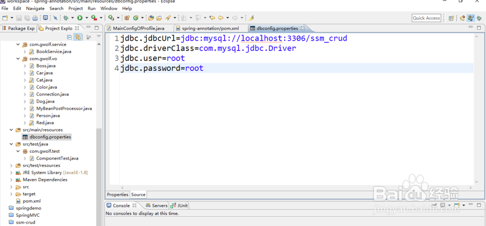Click the Save toolbar icon
486x226 pixels.
click(19, 18)
